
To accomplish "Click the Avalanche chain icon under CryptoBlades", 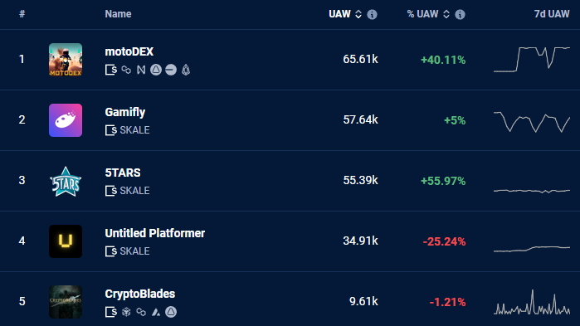I will (x=156, y=313).
